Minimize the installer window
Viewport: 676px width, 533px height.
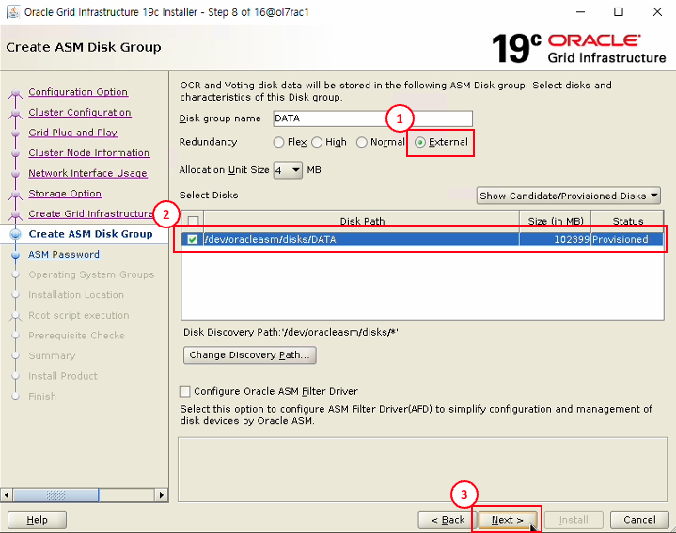pos(581,11)
